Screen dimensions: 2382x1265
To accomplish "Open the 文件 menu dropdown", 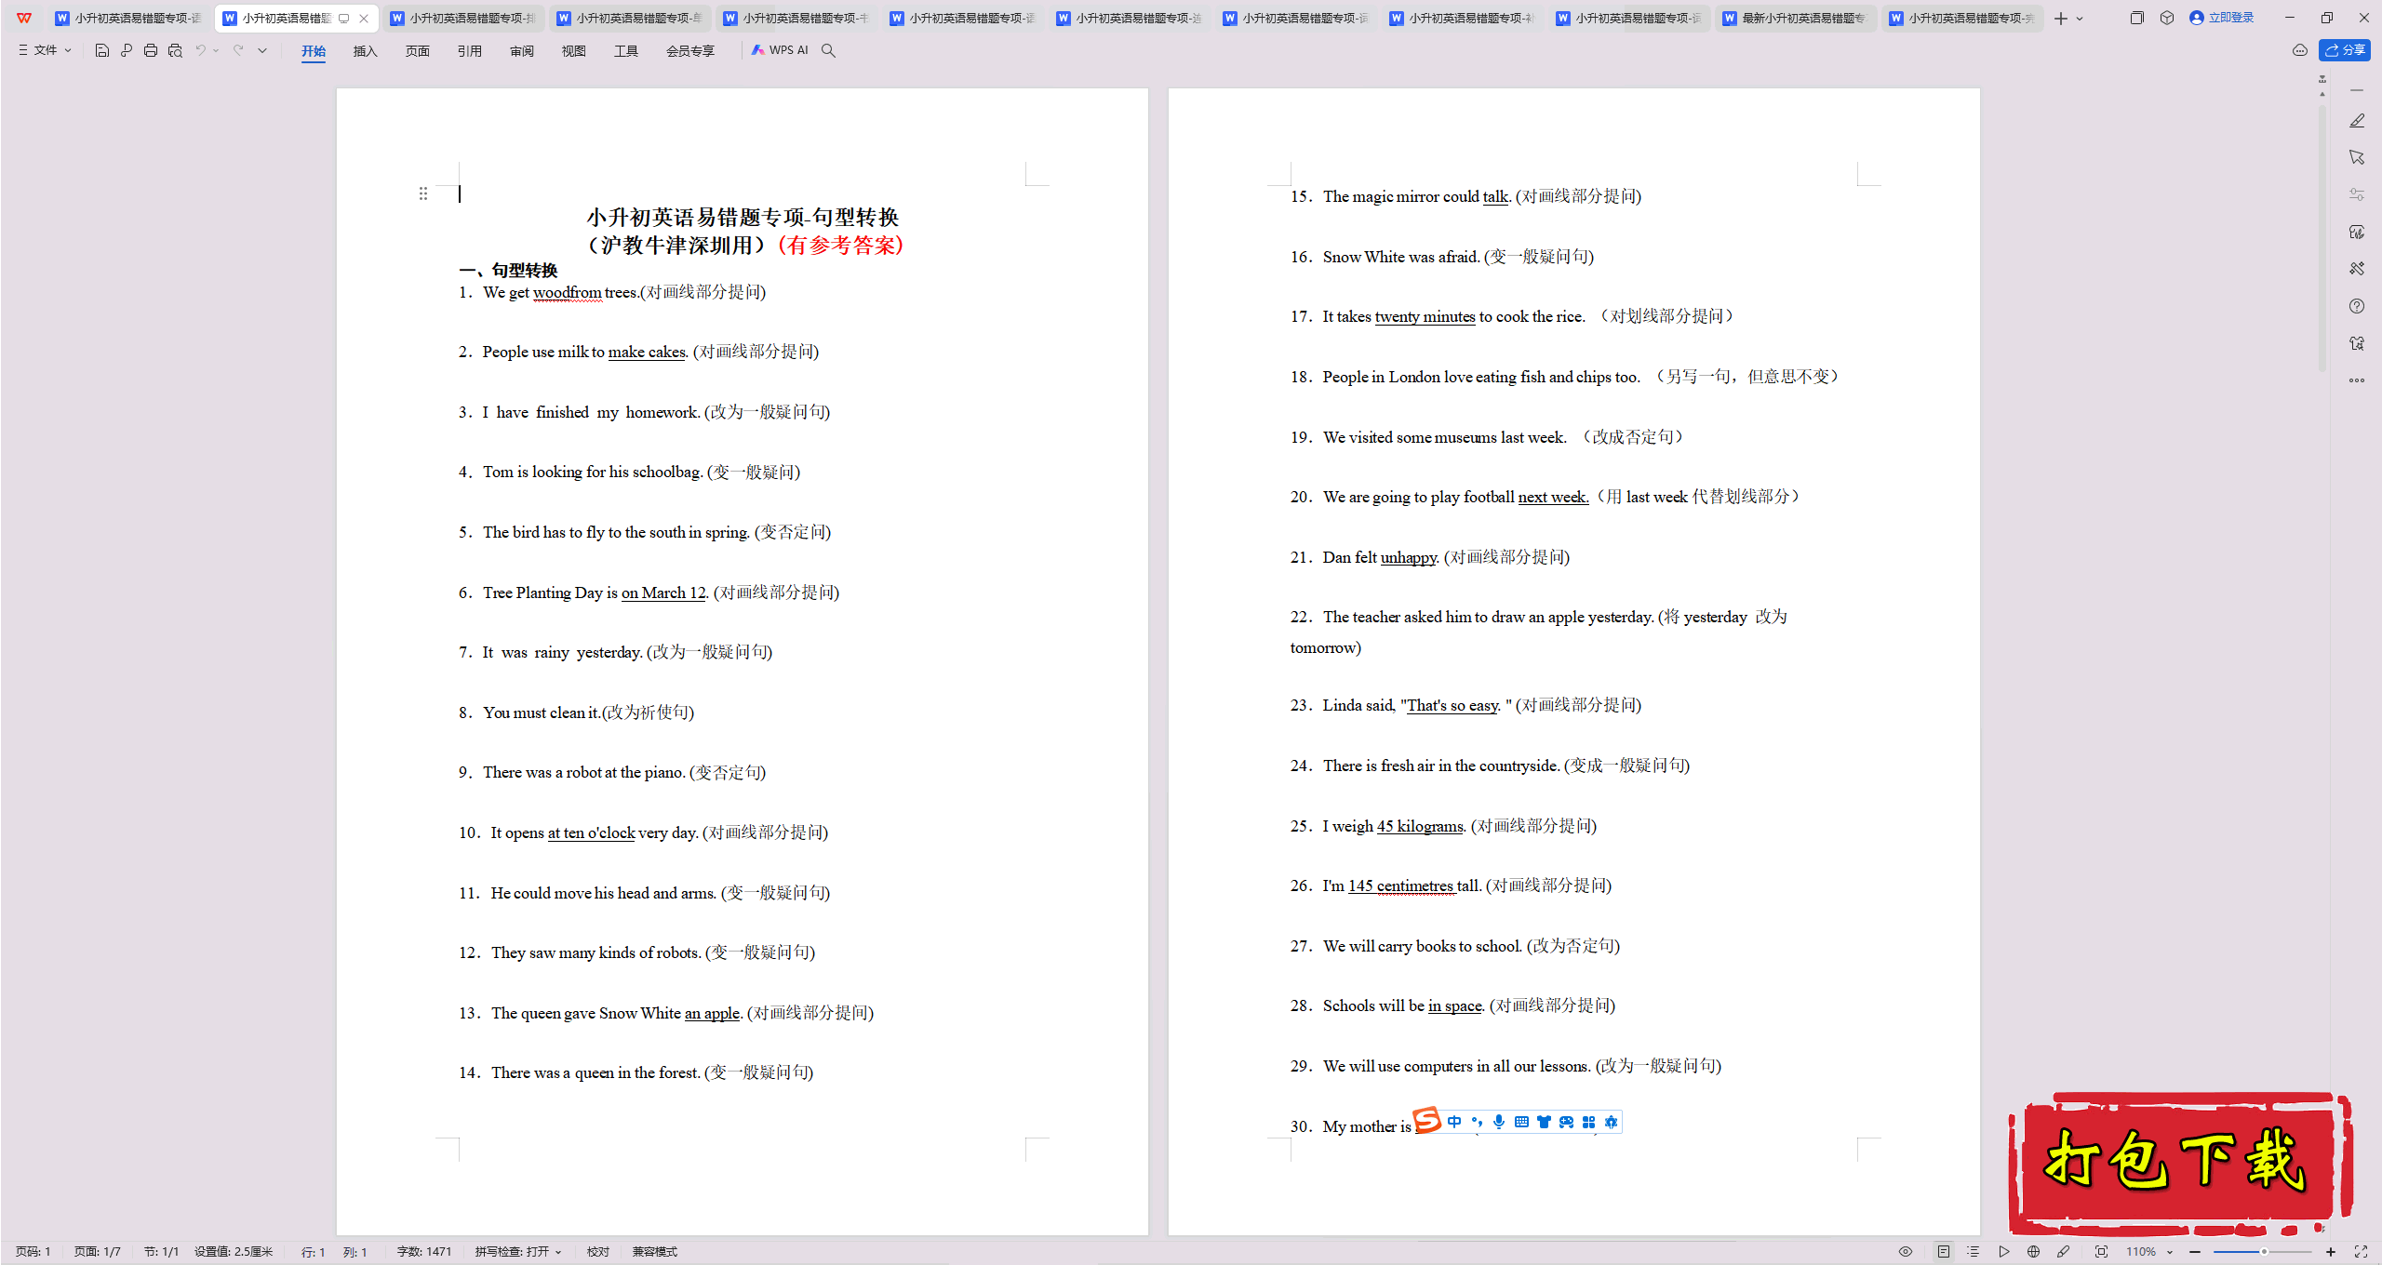I will tap(45, 50).
